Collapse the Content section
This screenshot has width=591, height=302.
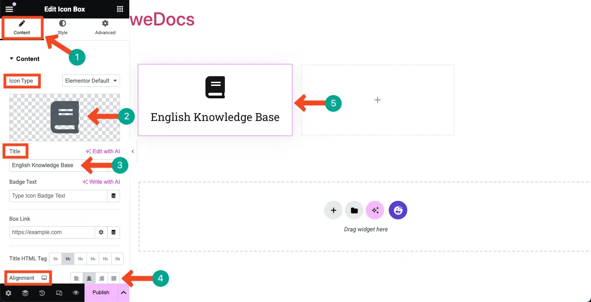point(24,59)
